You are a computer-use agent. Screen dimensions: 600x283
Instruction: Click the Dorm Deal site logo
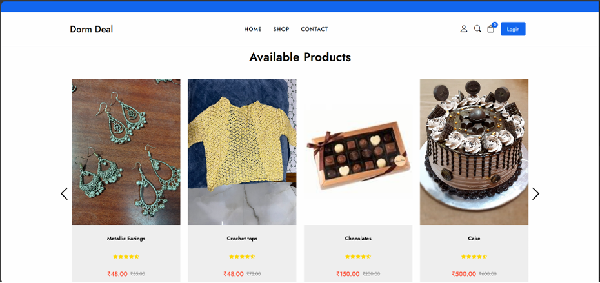click(x=92, y=29)
